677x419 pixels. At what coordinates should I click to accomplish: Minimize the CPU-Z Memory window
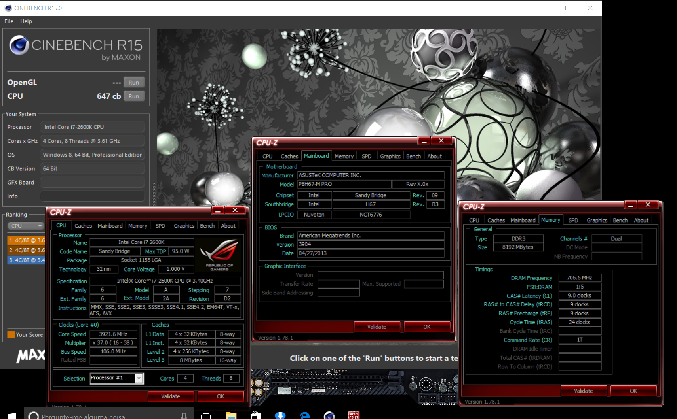click(x=631, y=204)
